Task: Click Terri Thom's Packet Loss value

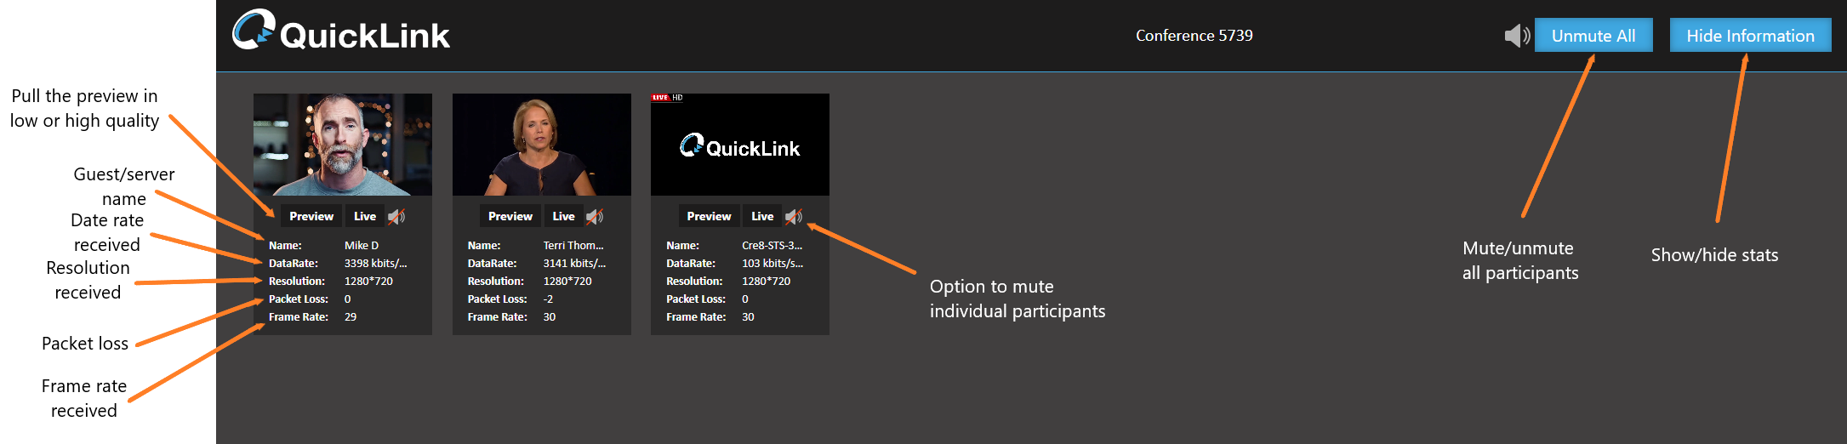Action: (x=549, y=299)
